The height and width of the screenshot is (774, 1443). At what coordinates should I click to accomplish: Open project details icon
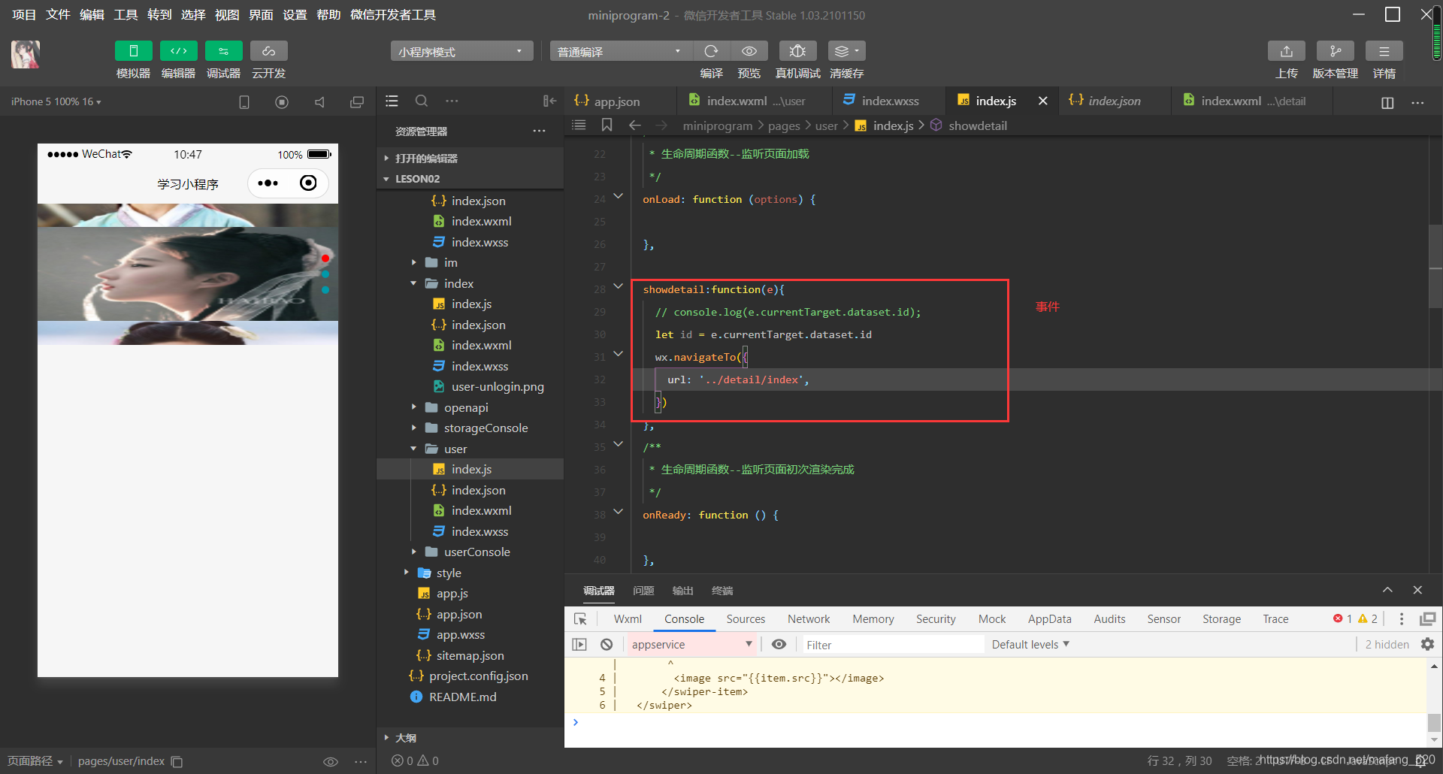pyautogui.click(x=1384, y=51)
